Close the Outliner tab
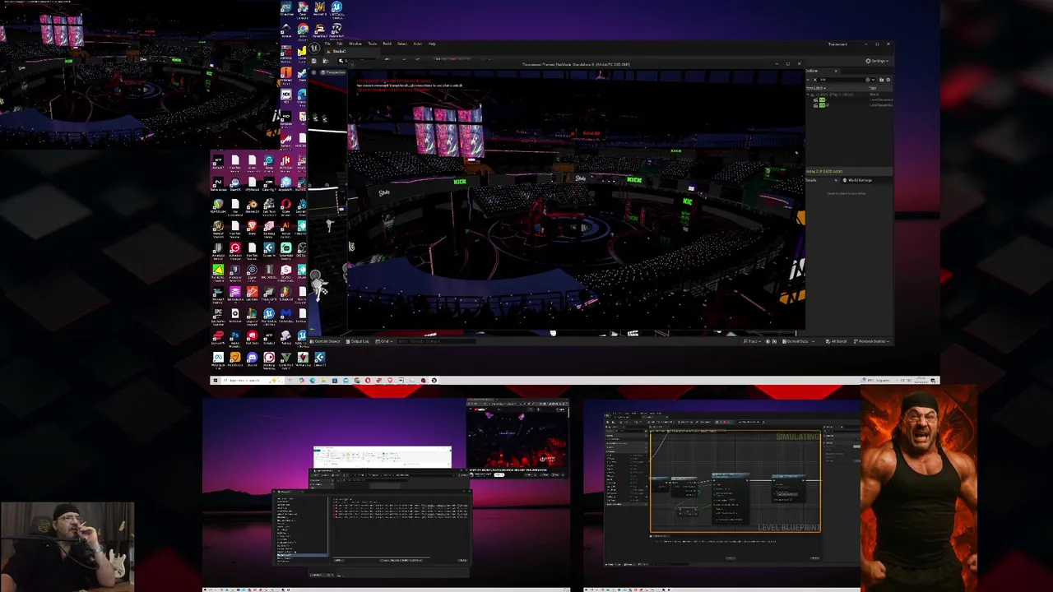Viewport: 1053px width, 592px height. (836, 71)
